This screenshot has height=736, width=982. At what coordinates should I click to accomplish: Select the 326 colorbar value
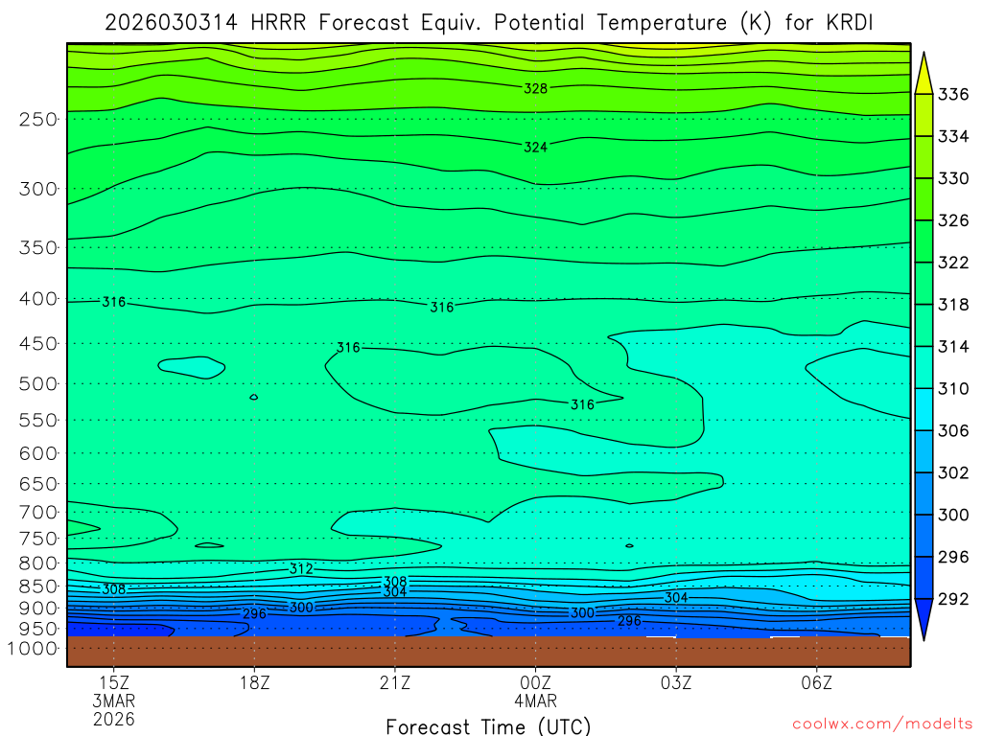(x=953, y=220)
